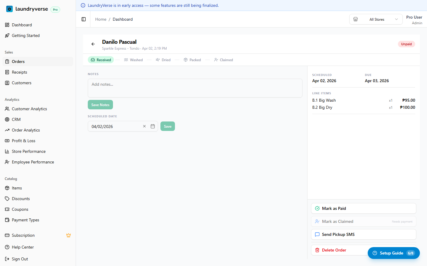This screenshot has width=427, height=266.
Task: Set order status to Washed
Action: [133, 60]
